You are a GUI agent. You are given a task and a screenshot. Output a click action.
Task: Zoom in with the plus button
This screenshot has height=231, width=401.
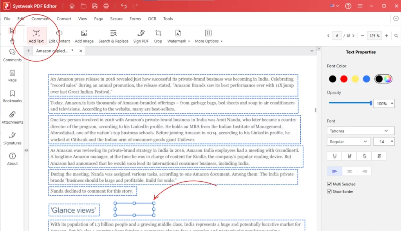(x=387, y=36)
